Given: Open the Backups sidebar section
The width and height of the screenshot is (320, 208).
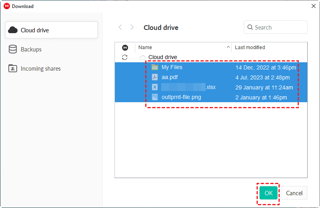Looking at the screenshot, I should tap(31, 50).
